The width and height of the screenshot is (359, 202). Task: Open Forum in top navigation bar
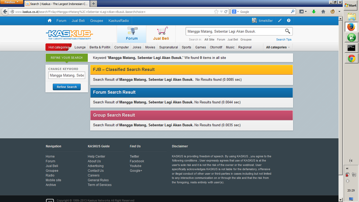(61, 20)
